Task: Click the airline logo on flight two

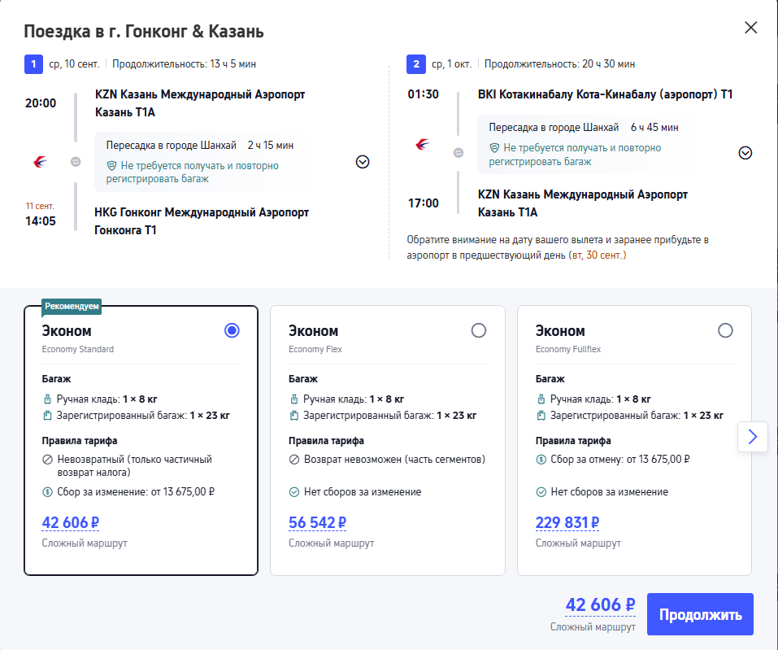Action: (x=423, y=144)
